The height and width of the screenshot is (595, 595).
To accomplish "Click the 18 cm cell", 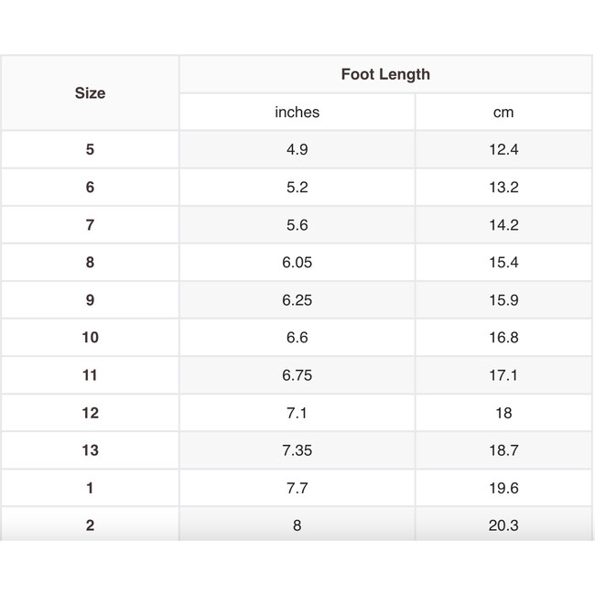I will point(503,413).
